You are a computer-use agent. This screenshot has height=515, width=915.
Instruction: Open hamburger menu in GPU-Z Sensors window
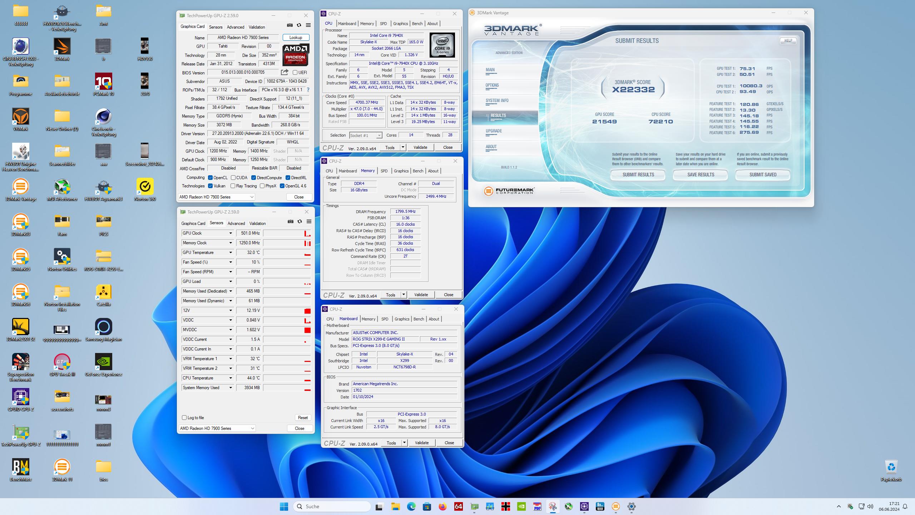(x=309, y=222)
